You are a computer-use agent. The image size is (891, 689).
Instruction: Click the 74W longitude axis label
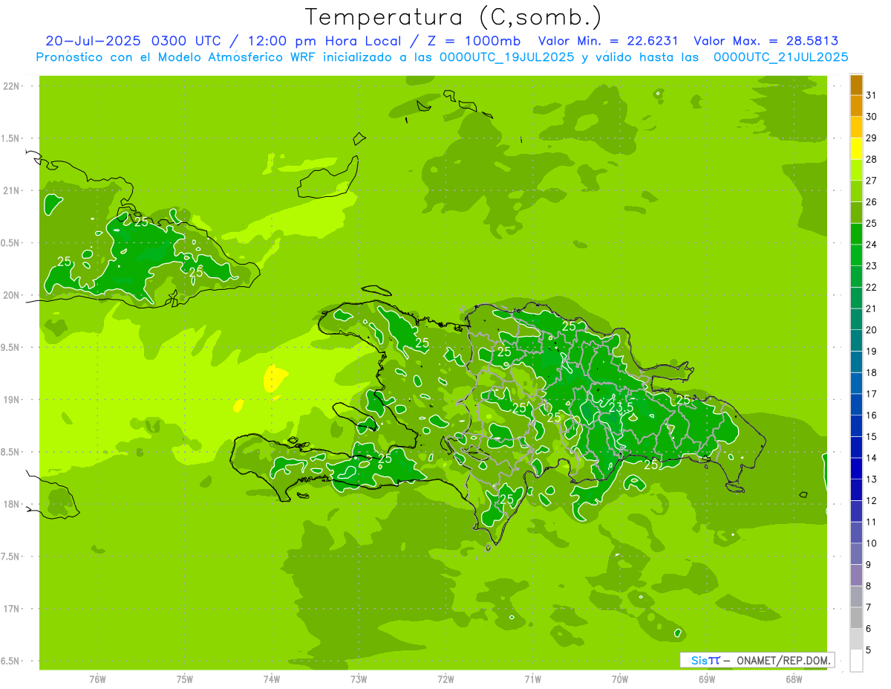tap(272, 679)
